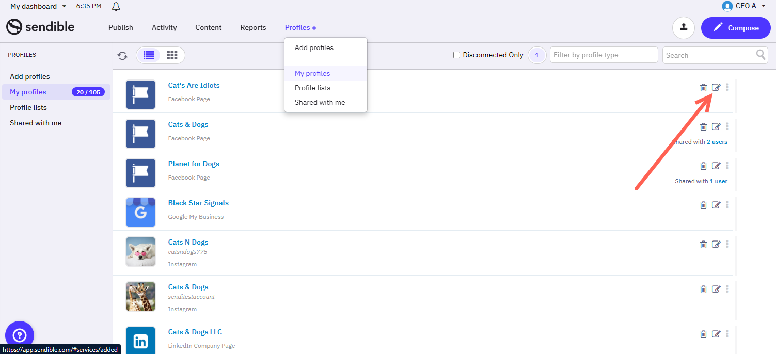The width and height of the screenshot is (776, 354).
Task: Open the Content tab
Action: pyautogui.click(x=209, y=27)
